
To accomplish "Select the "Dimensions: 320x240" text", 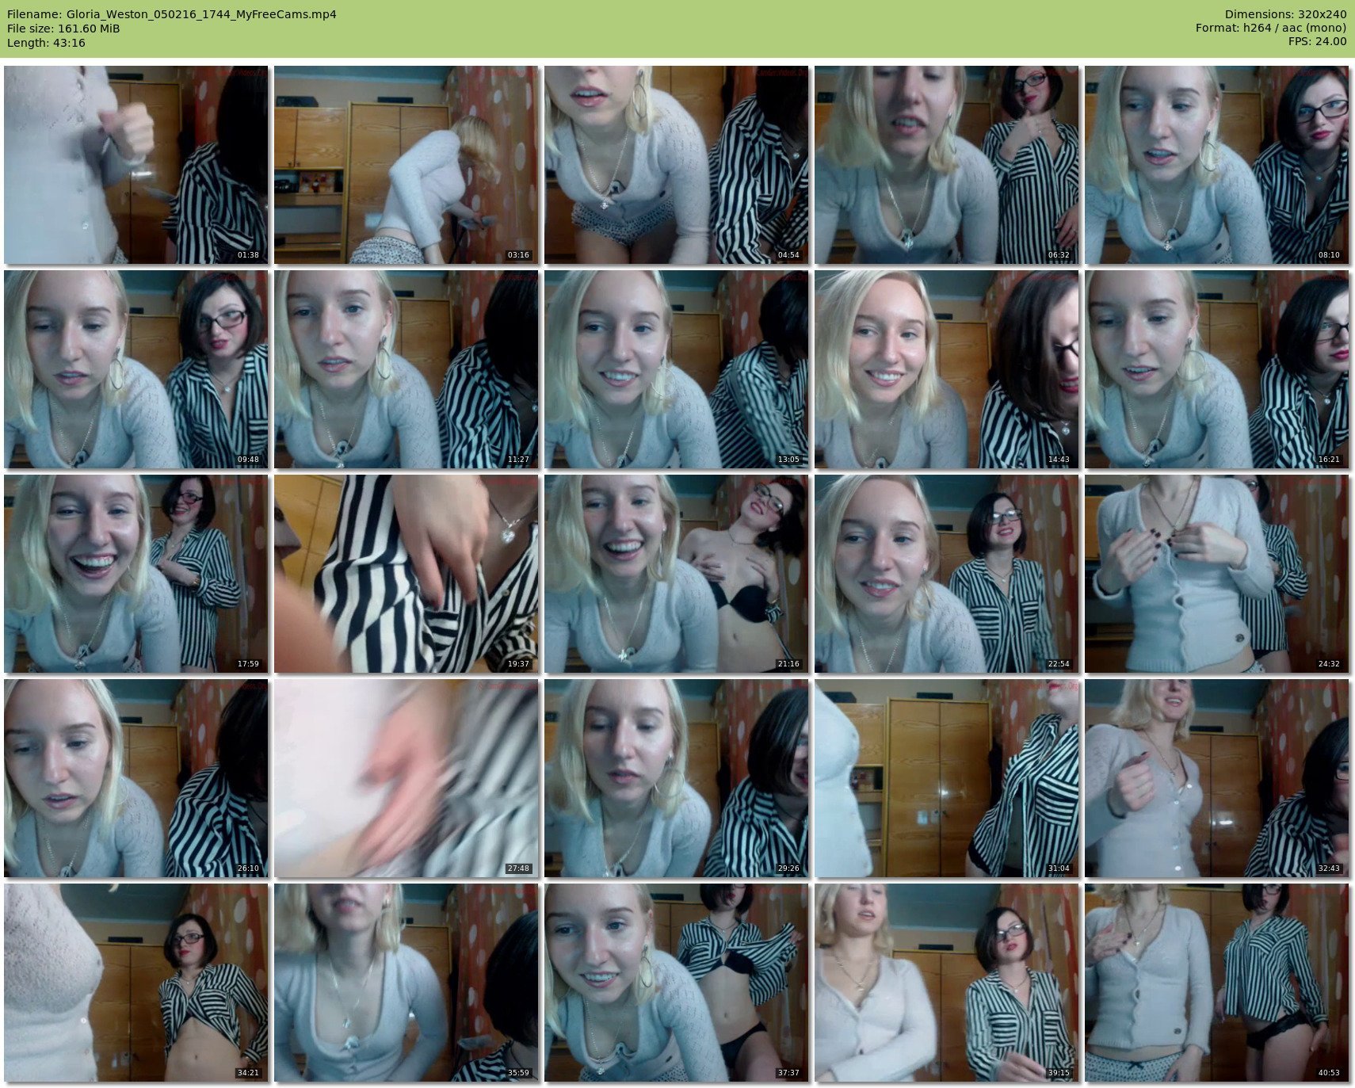I will point(1285,14).
